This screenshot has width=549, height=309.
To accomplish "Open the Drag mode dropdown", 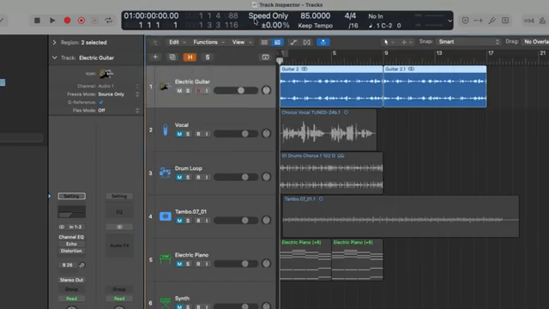I will point(535,42).
